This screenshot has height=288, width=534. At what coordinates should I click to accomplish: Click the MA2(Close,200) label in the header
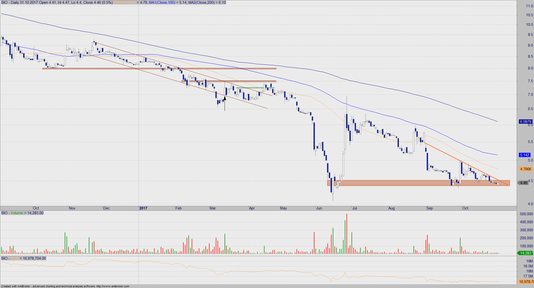point(201,3)
